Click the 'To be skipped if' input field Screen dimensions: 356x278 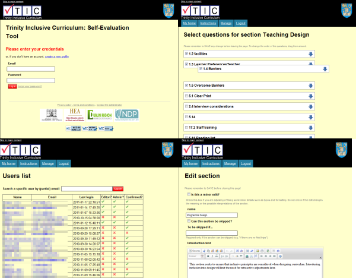tap(212, 233)
